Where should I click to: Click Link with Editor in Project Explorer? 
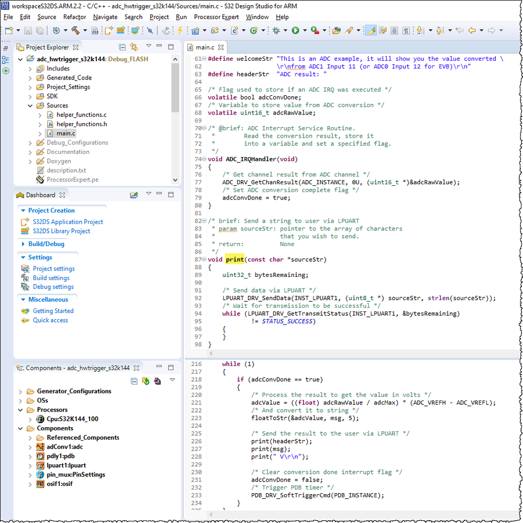point(133,47)
